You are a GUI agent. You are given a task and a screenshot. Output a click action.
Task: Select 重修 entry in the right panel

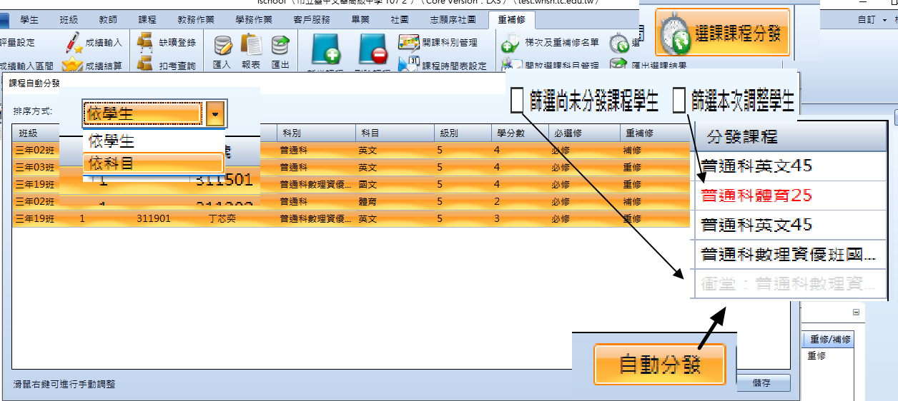pyautogui.click(x=816, y=355)
